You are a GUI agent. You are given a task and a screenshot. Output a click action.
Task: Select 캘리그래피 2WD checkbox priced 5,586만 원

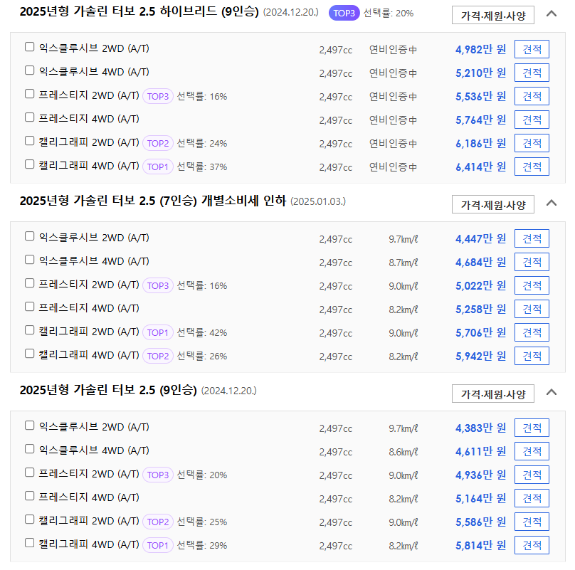tap(29, 519)
